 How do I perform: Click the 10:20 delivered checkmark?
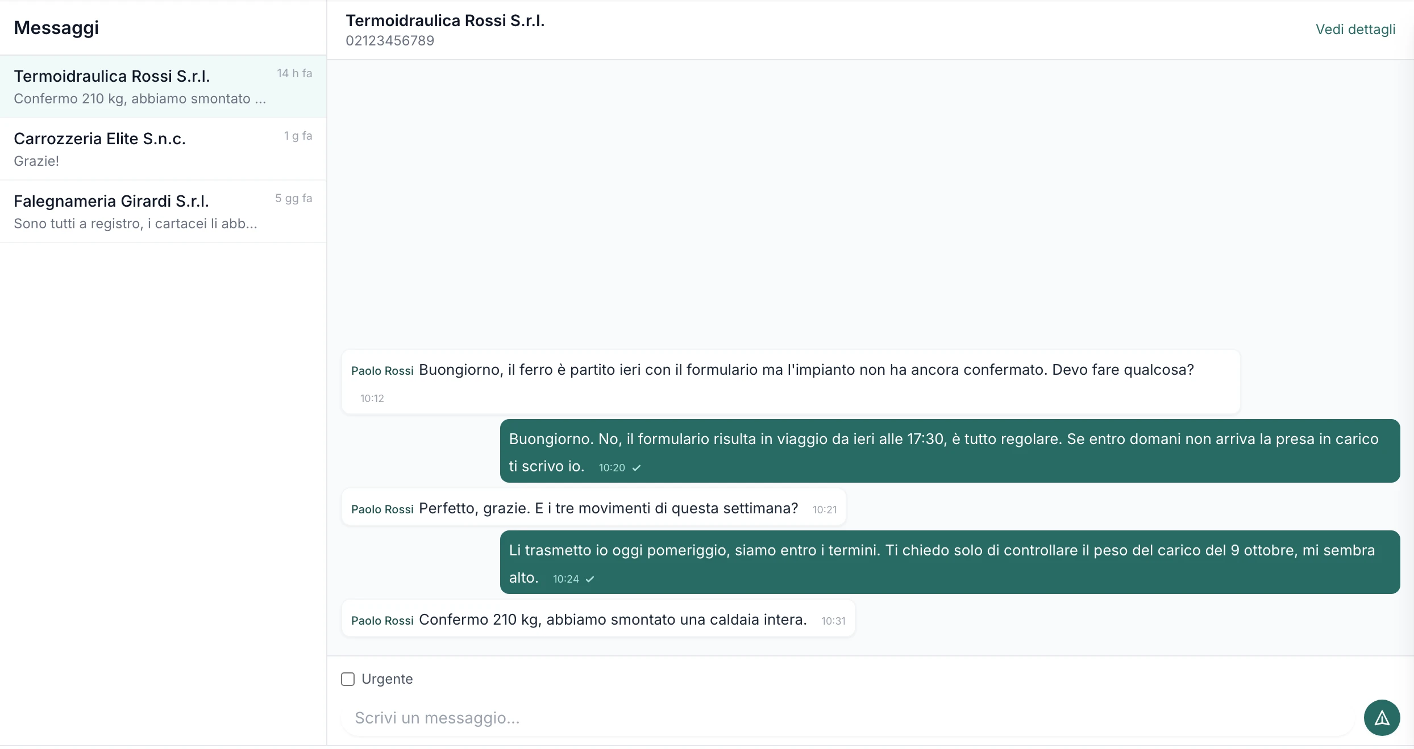click(637, 468)
